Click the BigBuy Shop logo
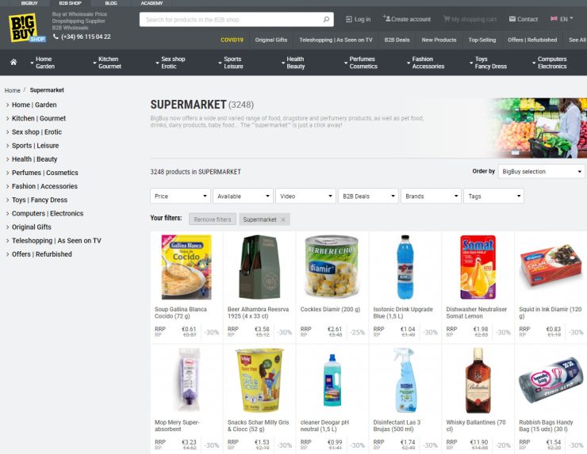This screenshot has width=587, height=454. tap(27, 28)
